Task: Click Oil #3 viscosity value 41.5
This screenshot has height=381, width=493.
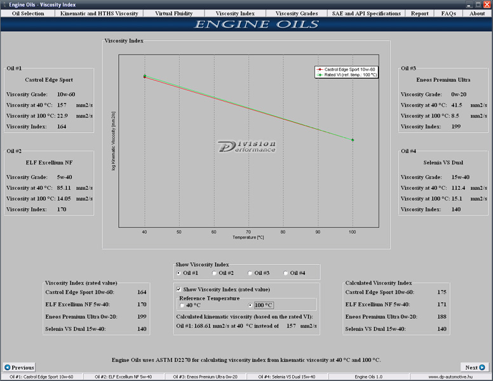Action: 457,105
